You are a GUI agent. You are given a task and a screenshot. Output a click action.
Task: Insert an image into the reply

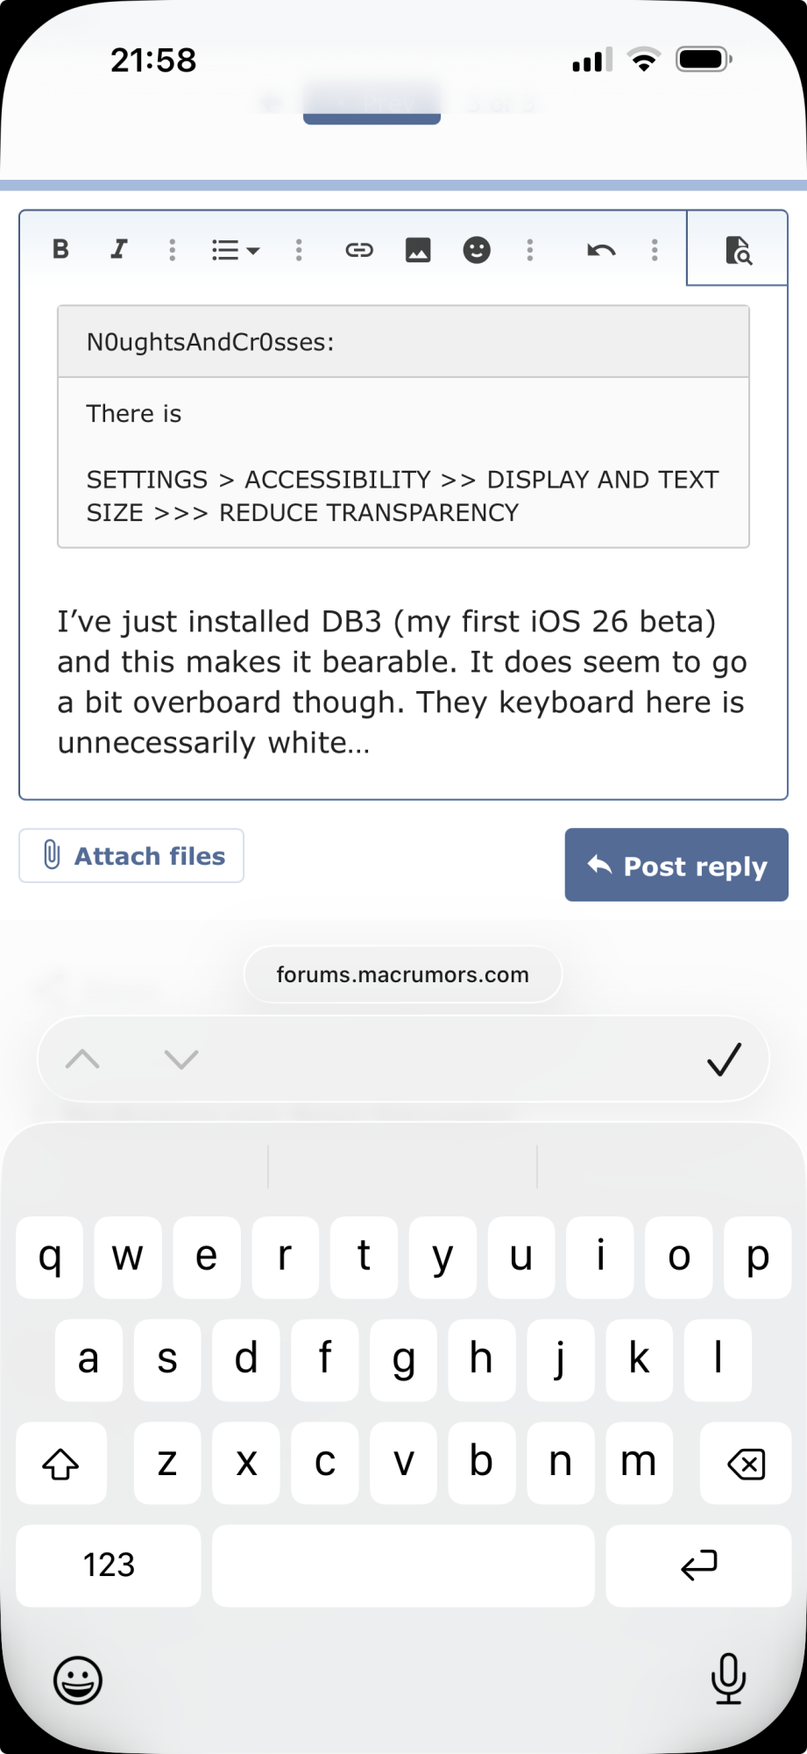coord(418,250)
